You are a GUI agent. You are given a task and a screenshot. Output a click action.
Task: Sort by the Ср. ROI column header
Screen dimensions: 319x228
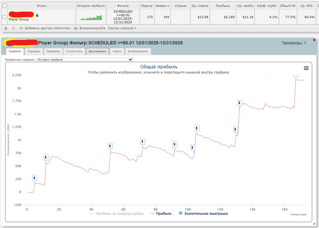[x=306, y=6]
